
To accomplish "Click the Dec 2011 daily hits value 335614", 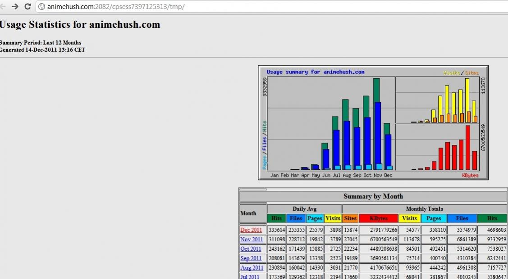I will point(276,230).
